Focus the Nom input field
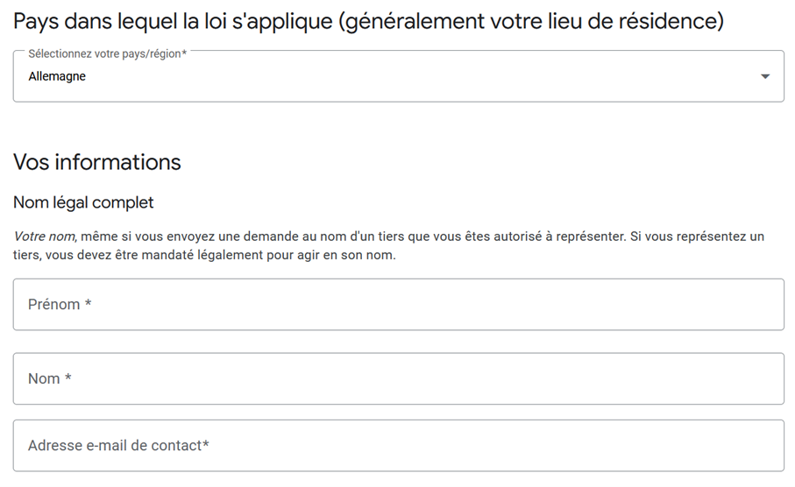The image size is (795, 487). click(399, 378)
